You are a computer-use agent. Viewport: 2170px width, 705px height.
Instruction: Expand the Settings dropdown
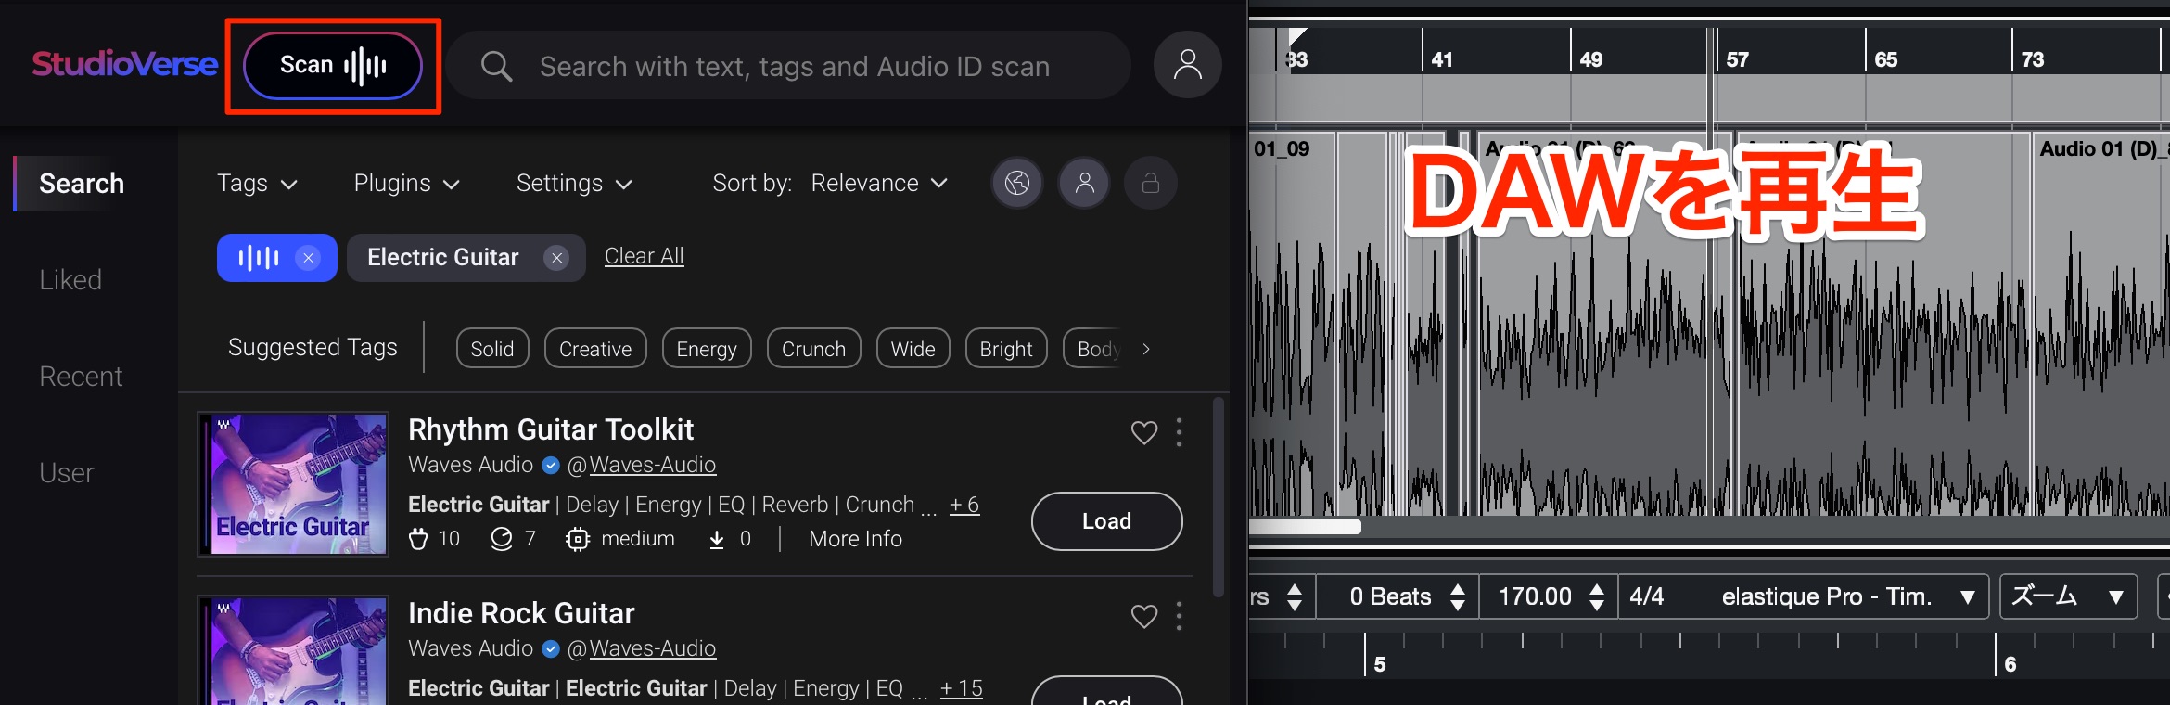[x=574, y=184]
